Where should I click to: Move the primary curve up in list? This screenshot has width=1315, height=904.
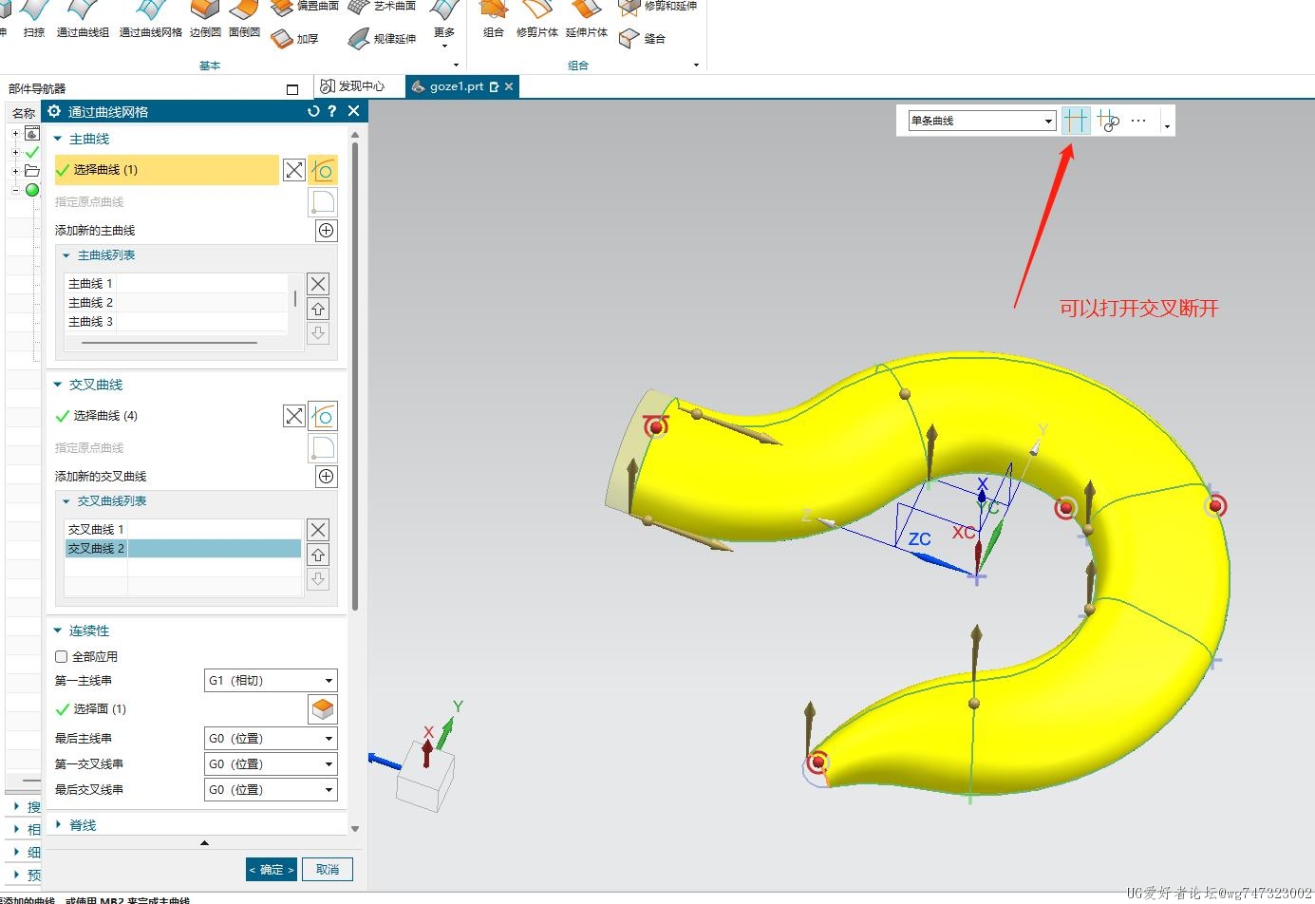click(318, 309)
